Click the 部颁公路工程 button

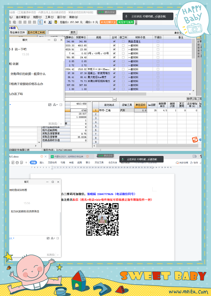tap(194, 99)
